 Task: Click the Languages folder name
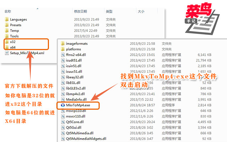pyautogui.click(x=18, y=20)
